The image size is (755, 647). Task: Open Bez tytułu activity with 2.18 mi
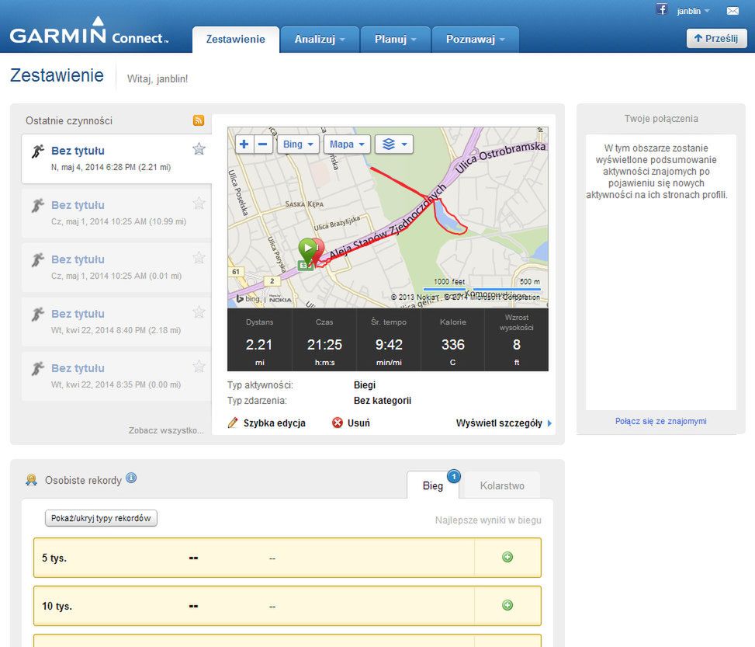(78, 315)
